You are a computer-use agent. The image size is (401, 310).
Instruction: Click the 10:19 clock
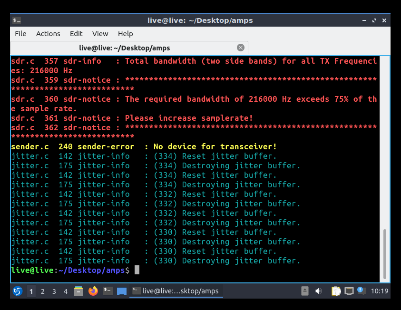(380, 291)
